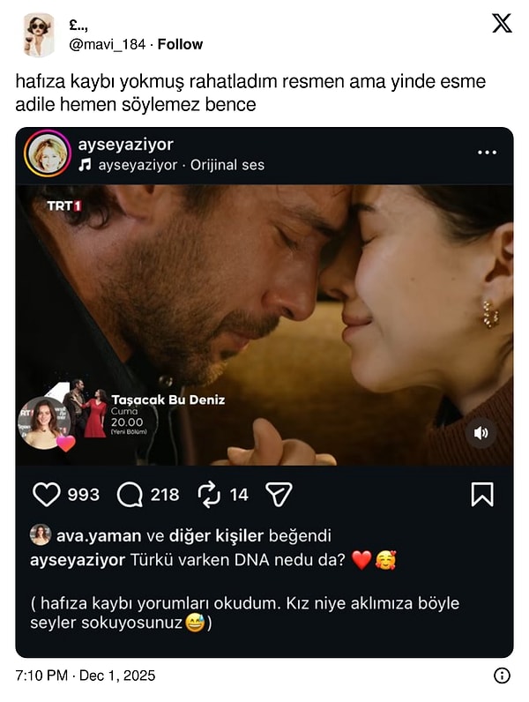Open comments via speech bubble icon
This screenshot has width=529, height=702.
click(130, 495)
